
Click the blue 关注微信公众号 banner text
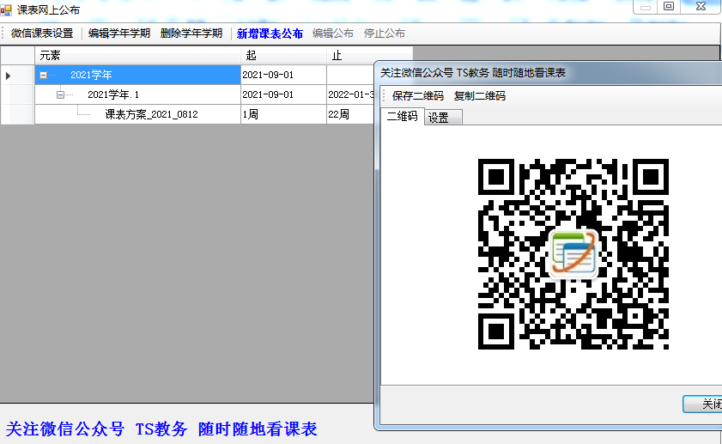pyautogui.click(x=161, y=429)
